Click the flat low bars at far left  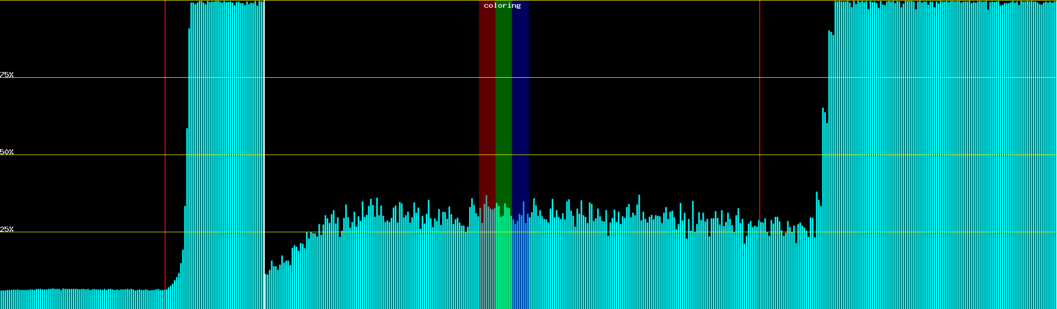point(77,299)
